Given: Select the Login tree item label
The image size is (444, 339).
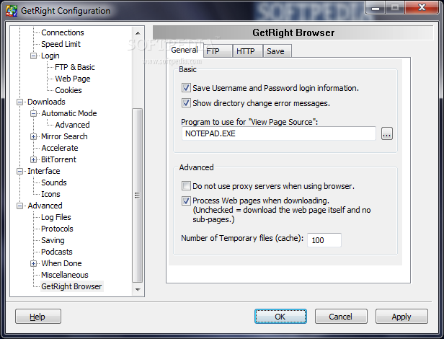Looking at the screenshot, I should point(50,56).
